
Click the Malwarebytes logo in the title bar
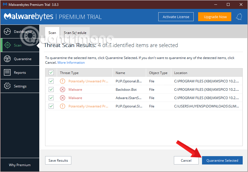[5, 4]
